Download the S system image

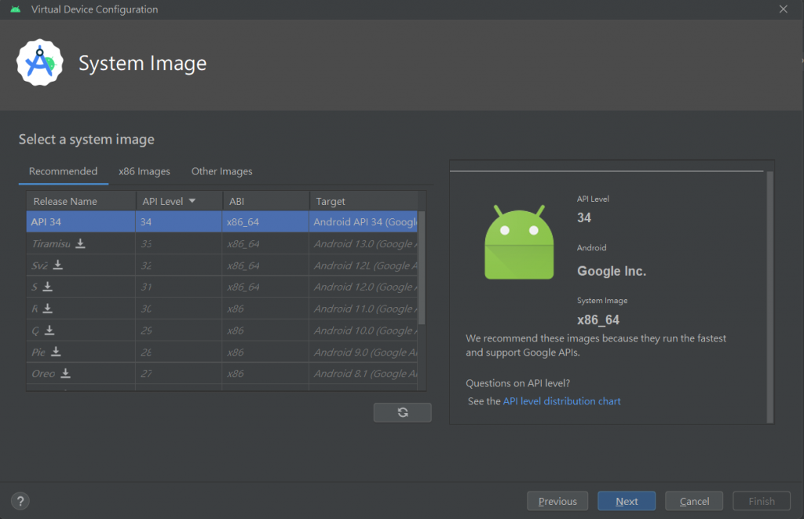(x=48, y=287)
